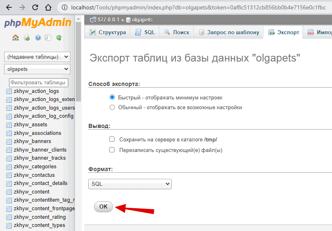Switch to the Структура tab
Viewport: 332px width, 231px height.
coord(107,32)
